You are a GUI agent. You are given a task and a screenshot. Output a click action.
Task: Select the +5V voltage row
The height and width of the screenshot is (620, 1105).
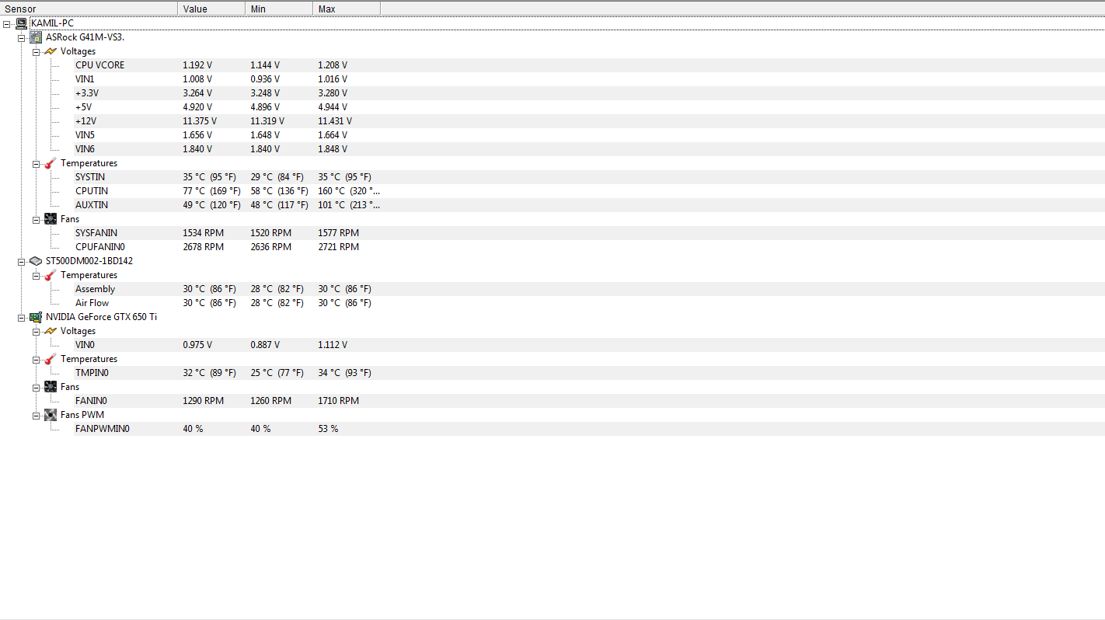point(589,107)
